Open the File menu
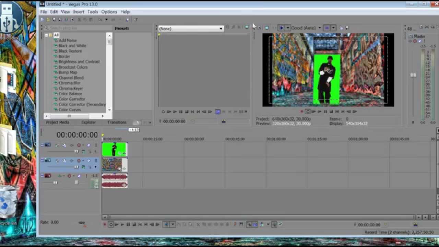This screenshot has width=439, height=247. click(x=43, y=12)
